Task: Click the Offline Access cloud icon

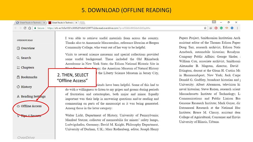Action: 18,106
